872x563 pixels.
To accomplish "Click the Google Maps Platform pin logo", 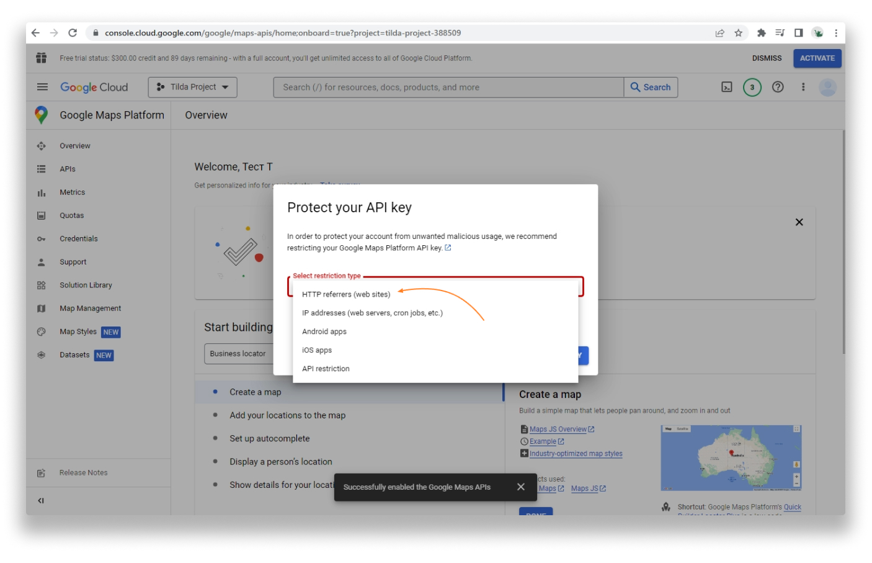I will (x=42, y=115).
